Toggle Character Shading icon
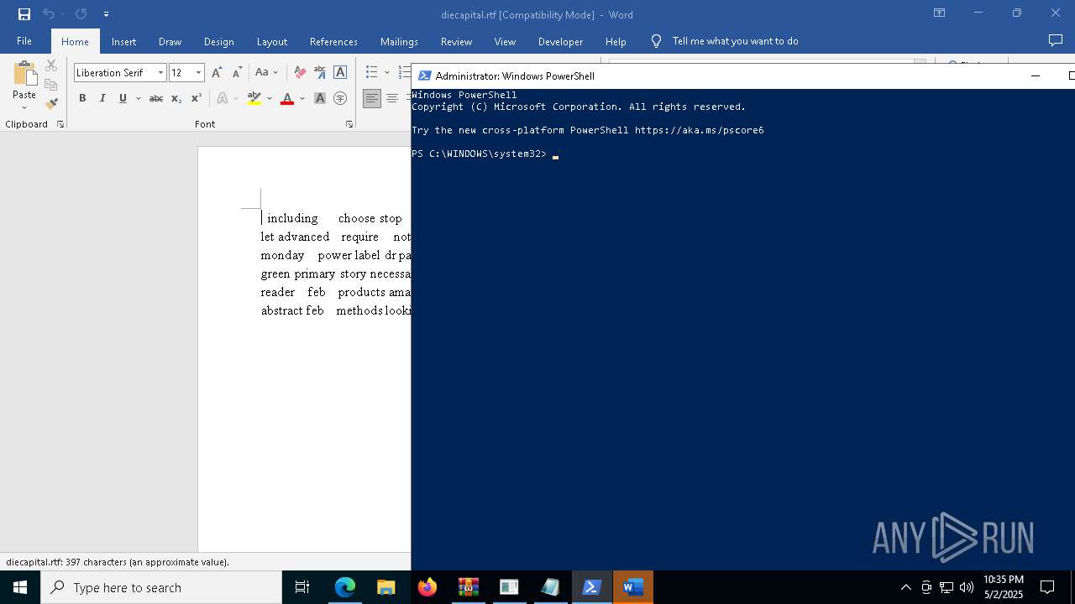This screenshot has height=604, width=1075. point(319,98)
